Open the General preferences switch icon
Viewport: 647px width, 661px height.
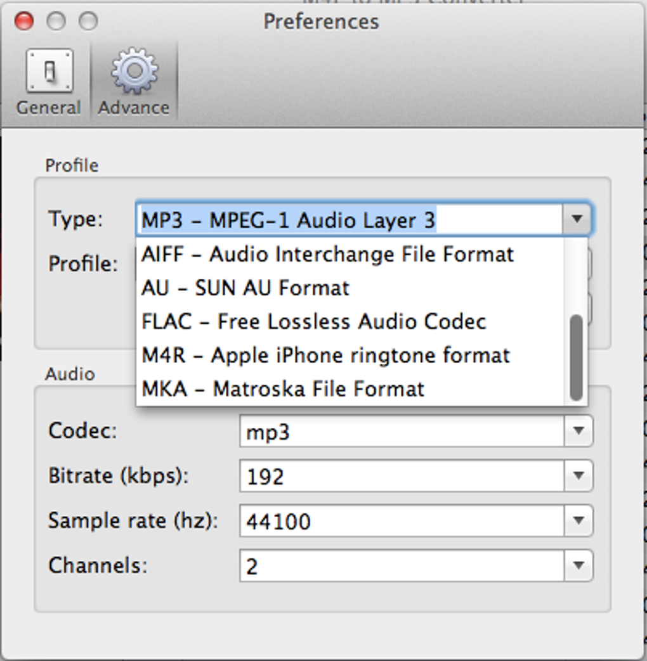[x=49, y=72]
